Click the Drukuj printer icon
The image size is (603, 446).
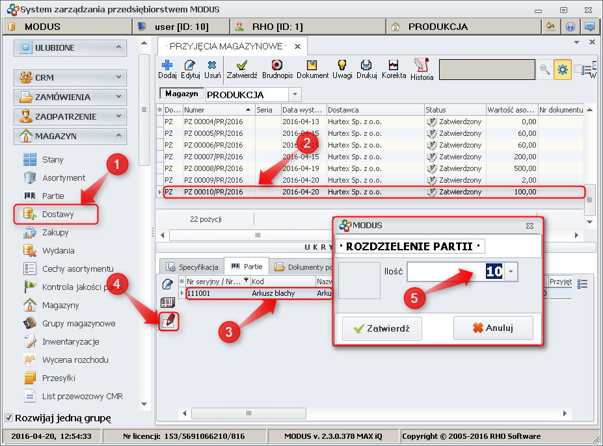(x=366, y=70)
